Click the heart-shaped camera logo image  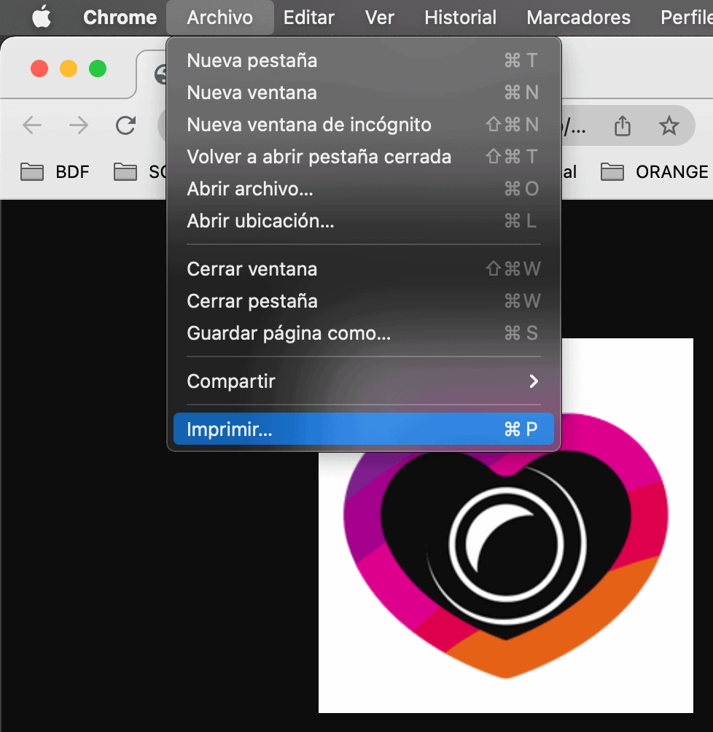click(506, 526)
